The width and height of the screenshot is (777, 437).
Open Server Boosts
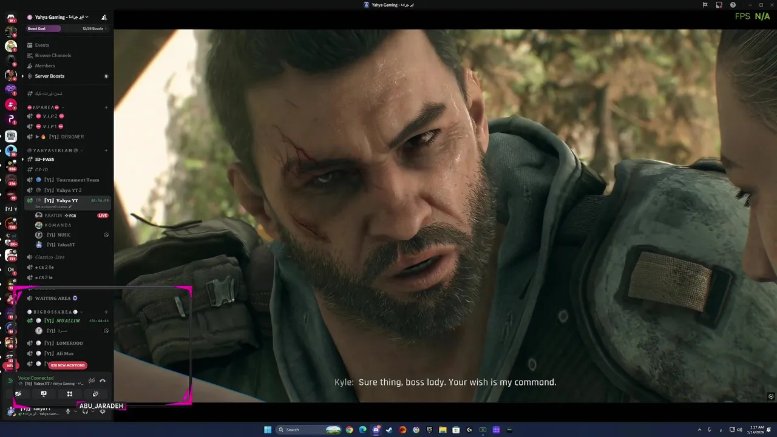point(67,76)
